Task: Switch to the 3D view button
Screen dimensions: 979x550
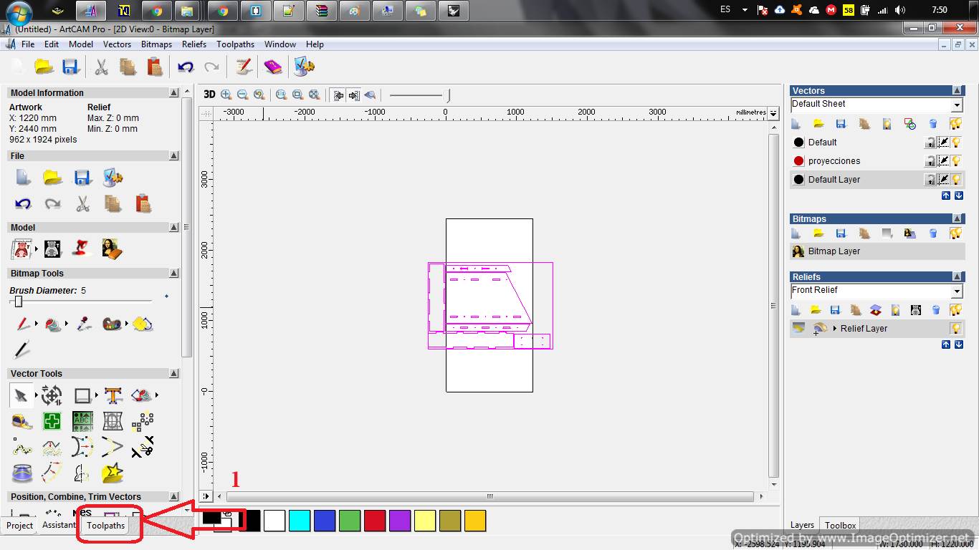Action: [x=209, y=95]
